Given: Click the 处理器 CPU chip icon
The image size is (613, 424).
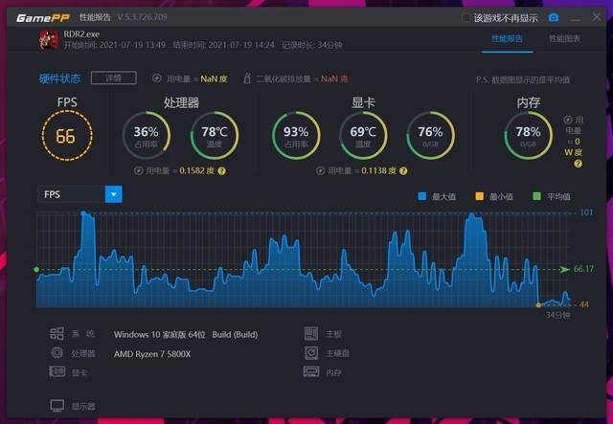Looking at the screenshot, I should point(57,353).
